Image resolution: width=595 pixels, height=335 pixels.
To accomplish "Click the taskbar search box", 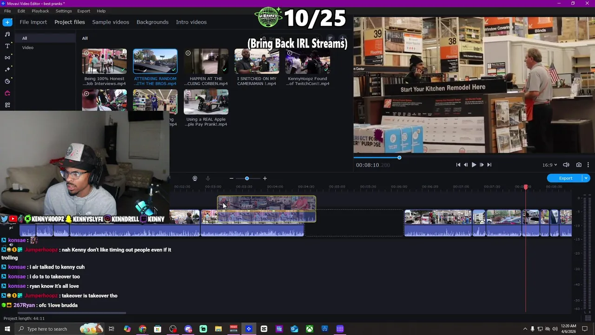I will pyautogui.click(x=60, y=329).
